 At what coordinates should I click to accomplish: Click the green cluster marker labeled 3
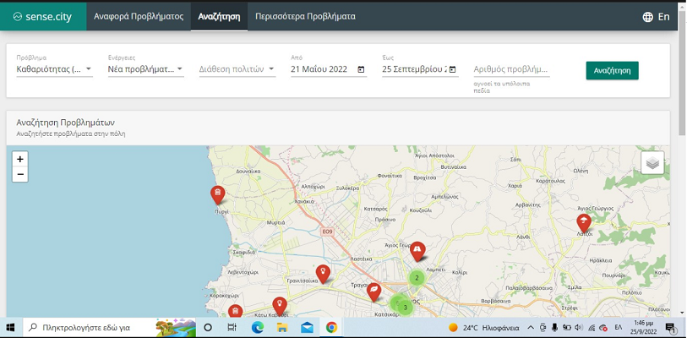pos(405,307)
